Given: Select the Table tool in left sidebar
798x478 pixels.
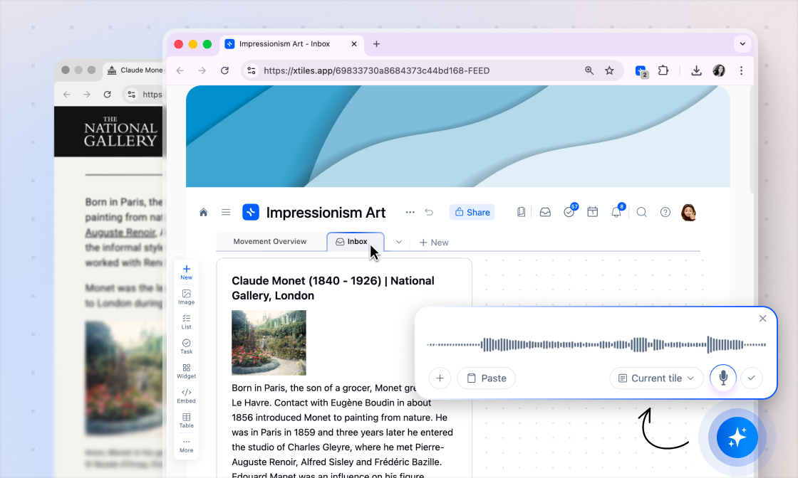Looking at the screenshot, I should (x=186, y=420).
